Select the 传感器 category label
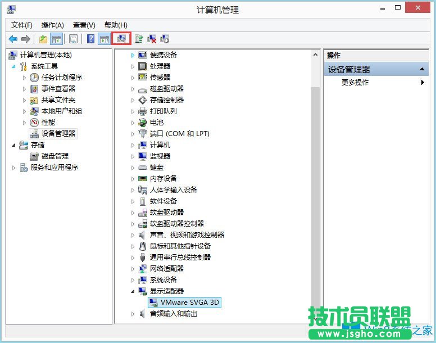 click(x=160, y=78)
